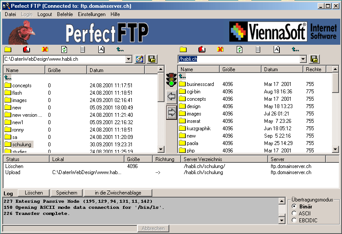Select the EBCIDIC transfer mode
This screenshot has width=342, height=234.
pos(294,220)
